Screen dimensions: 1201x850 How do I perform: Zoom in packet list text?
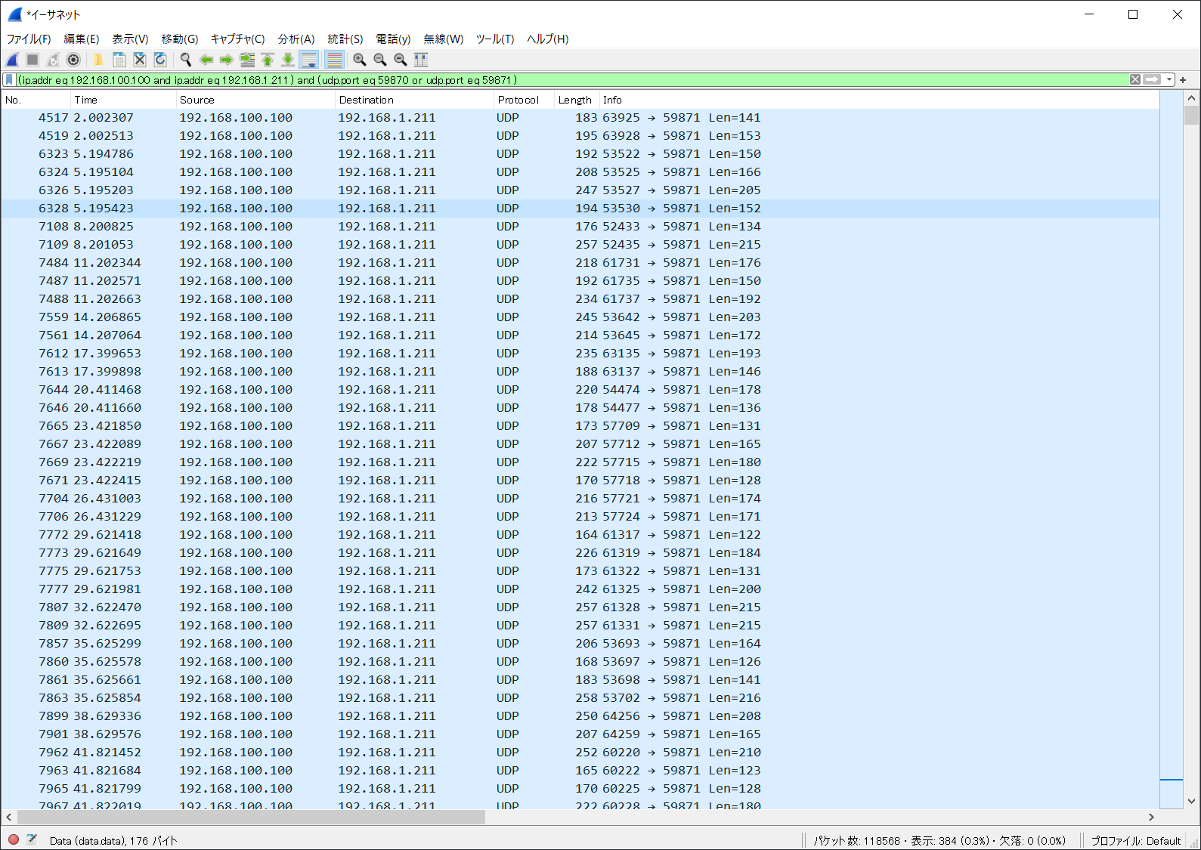[360, 60]
